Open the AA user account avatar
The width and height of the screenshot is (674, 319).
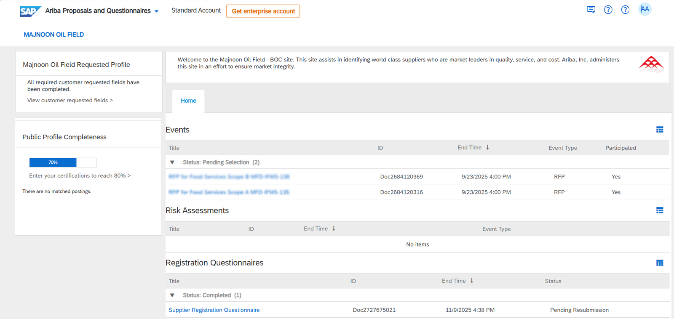coord(645,9)
